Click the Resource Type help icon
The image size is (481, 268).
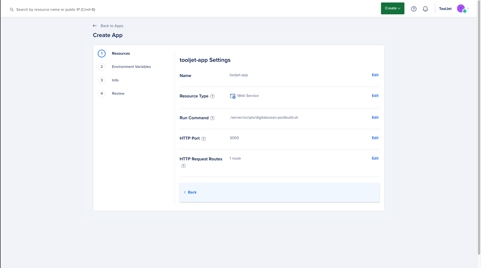click(x=212, y=96)
